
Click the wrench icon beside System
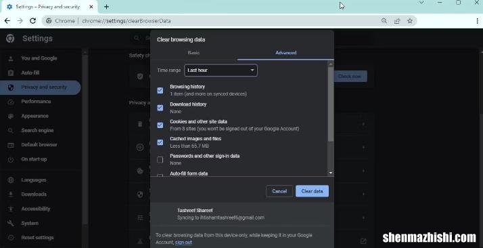coord(11,223)
